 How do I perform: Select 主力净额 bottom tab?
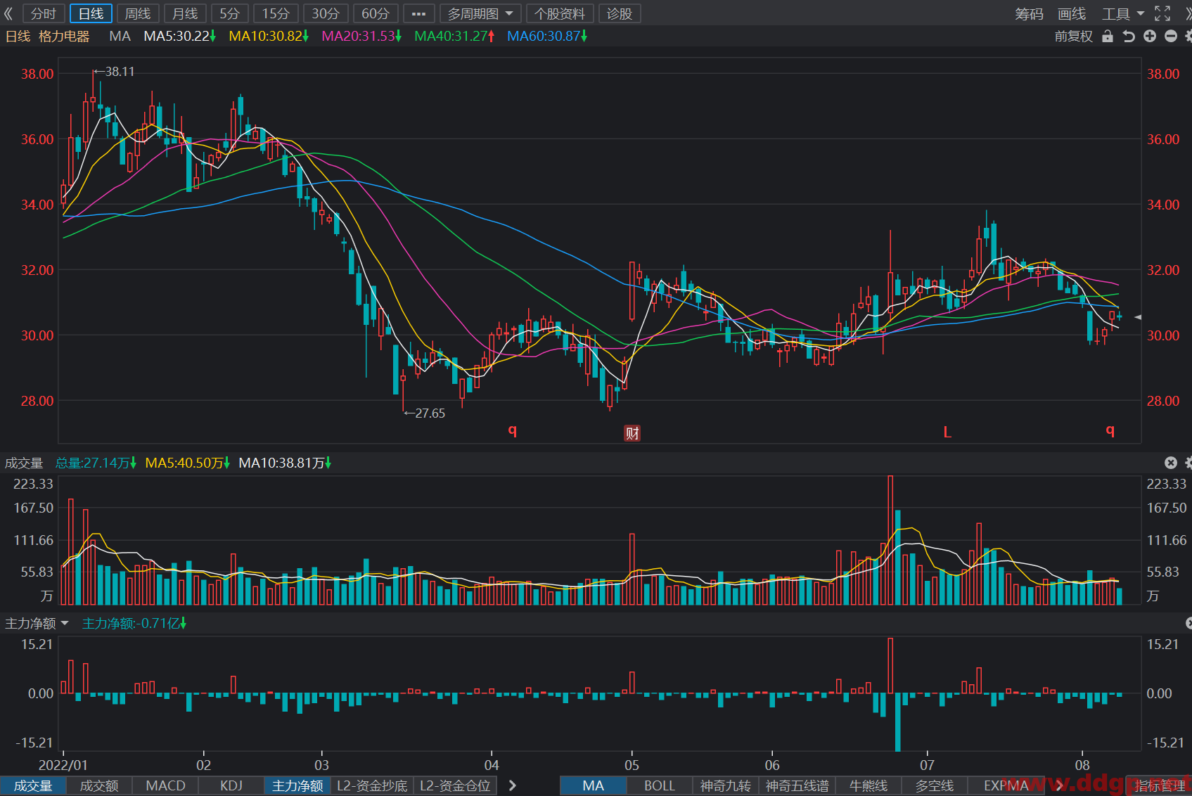(x=297, y=785)
